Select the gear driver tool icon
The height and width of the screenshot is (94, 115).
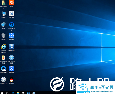3,79
